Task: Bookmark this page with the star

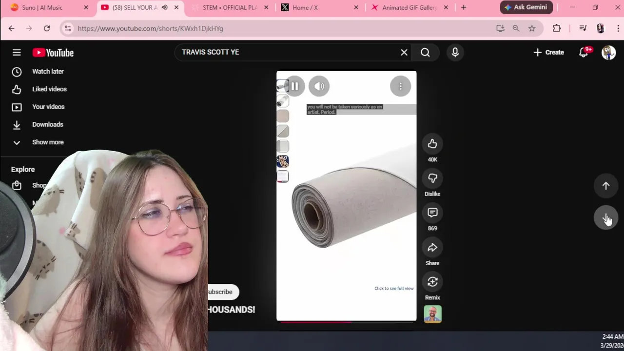Action: [532, 28]
